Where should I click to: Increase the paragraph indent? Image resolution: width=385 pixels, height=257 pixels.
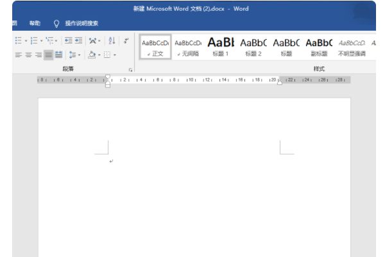coord(78,40)
